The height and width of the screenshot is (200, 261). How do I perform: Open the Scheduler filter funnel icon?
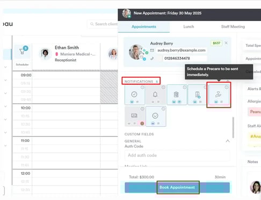click(22, 52)
